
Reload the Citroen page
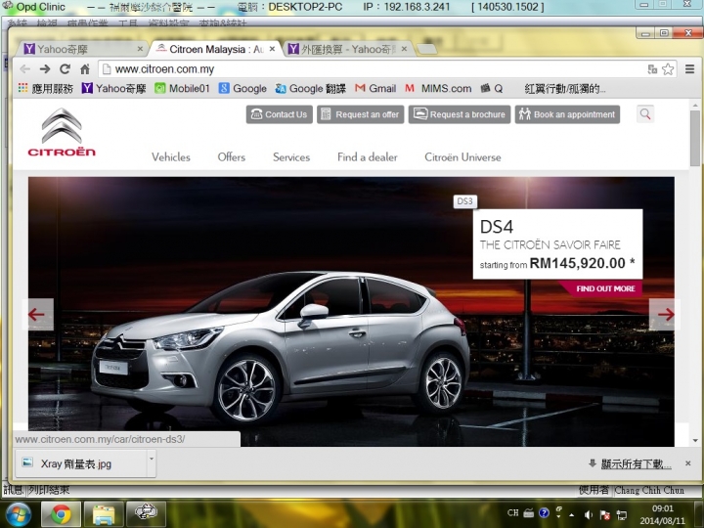click(x=66, y=68)
